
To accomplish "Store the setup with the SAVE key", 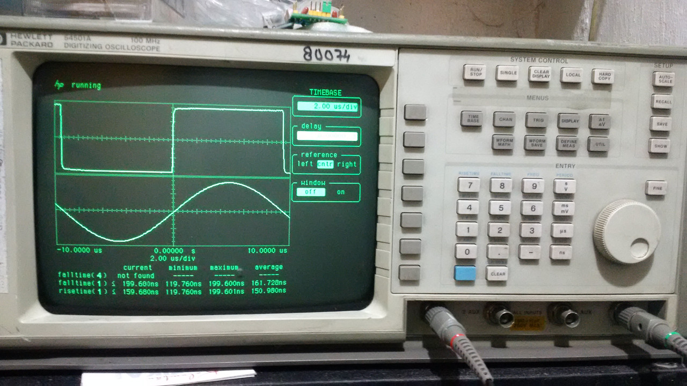I will tap(661, 123).
